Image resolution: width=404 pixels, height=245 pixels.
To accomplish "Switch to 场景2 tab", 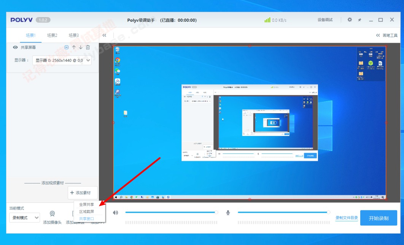I will [x=52, y=35].
